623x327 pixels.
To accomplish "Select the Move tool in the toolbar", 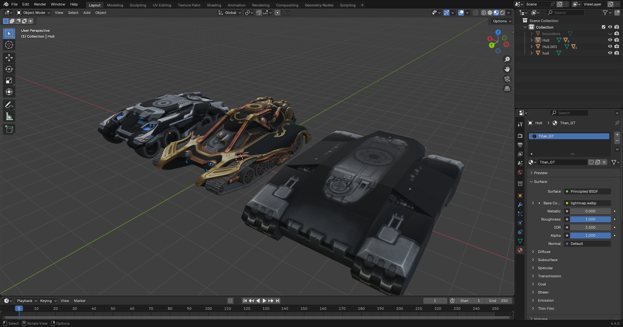I will (9, 58).
